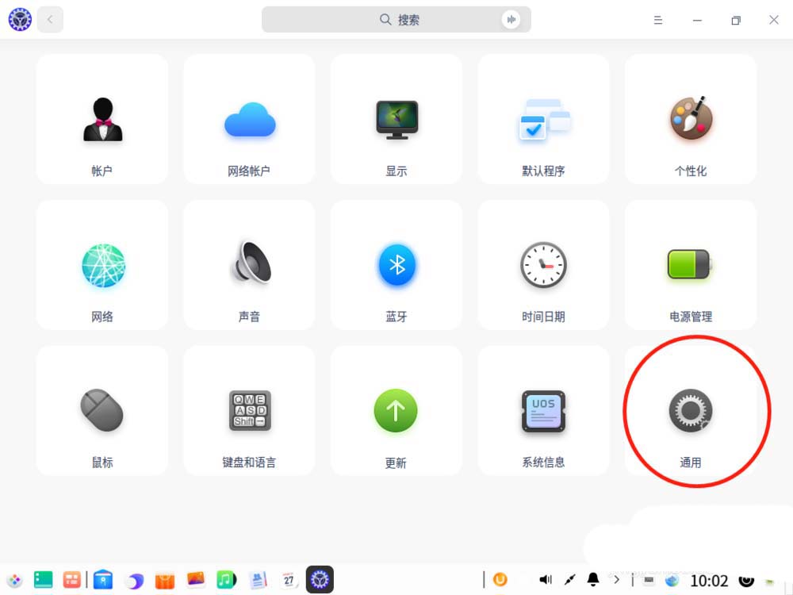Open volume control in system tray
Viewport: 793px width, 595px height.
[546, 579]
